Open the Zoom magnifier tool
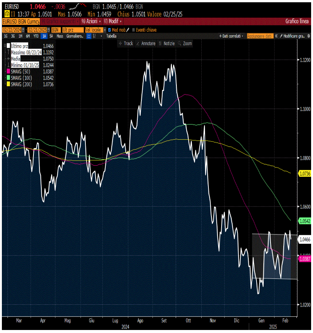Viewport: 313px width, 333px height. click(185, 44)
